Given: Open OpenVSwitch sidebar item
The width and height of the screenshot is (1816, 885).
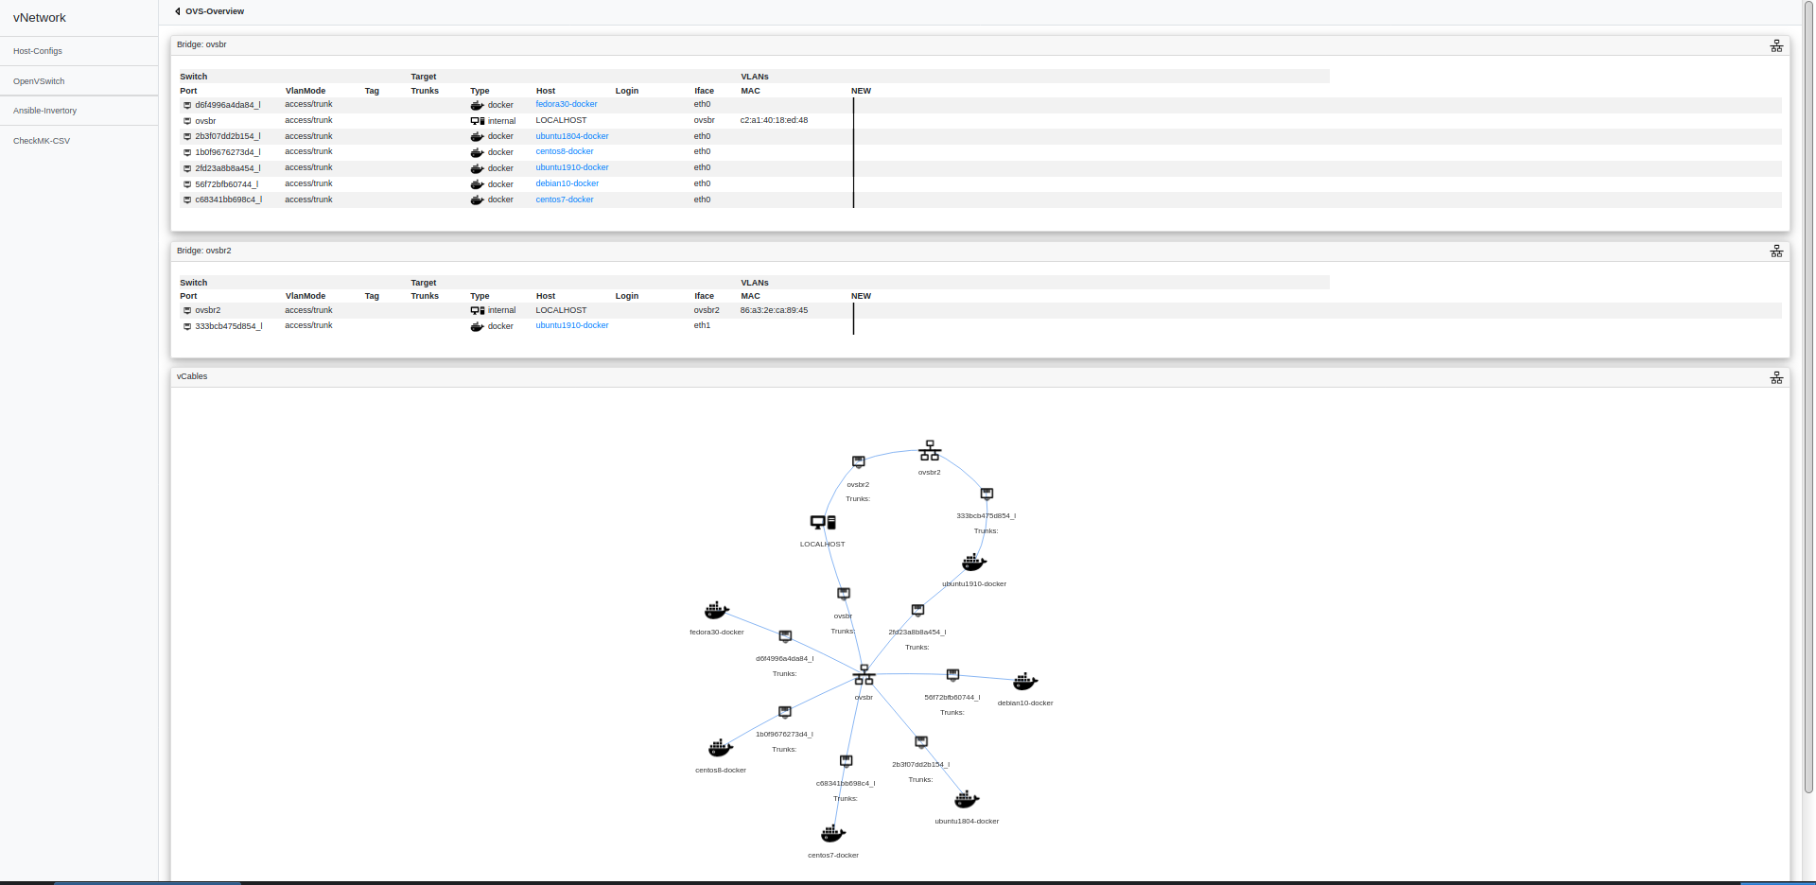Looking at the screenshot, I should click(x=39, y=81).
